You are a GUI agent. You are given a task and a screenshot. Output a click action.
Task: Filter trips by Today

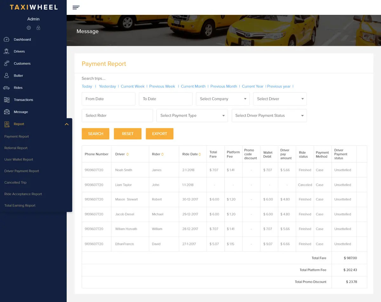point(87,86)
